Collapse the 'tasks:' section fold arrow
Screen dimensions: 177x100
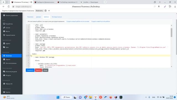(30, 54)
